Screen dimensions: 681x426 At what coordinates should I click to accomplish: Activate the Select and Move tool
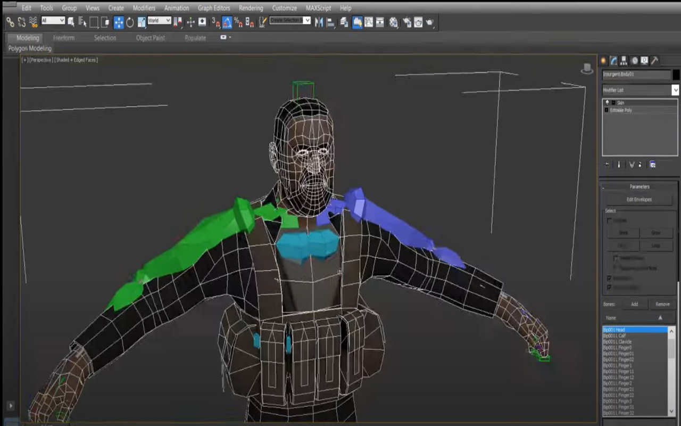point(118,22)
